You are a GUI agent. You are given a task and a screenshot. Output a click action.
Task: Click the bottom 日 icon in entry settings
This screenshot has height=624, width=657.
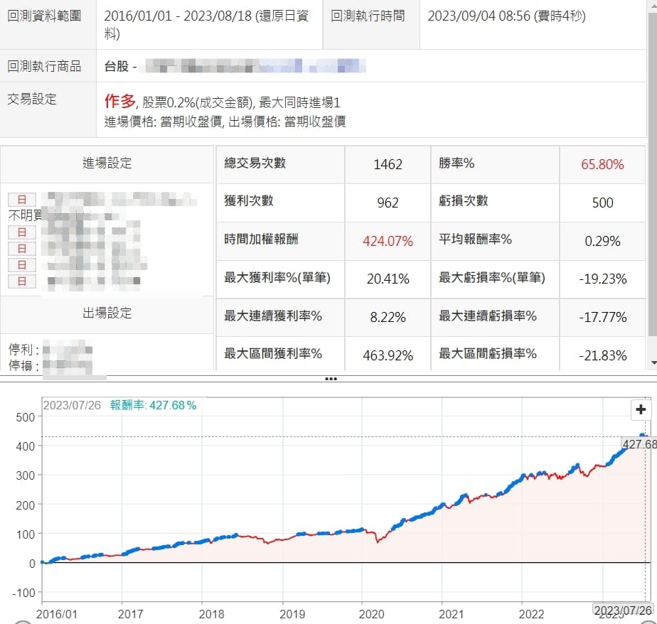[22, 281]
